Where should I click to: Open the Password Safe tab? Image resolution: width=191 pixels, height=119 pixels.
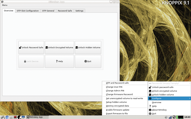(x=65, y=11)
